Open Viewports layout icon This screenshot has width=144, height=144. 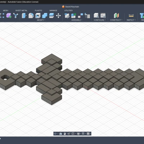(x=88, y=134)
